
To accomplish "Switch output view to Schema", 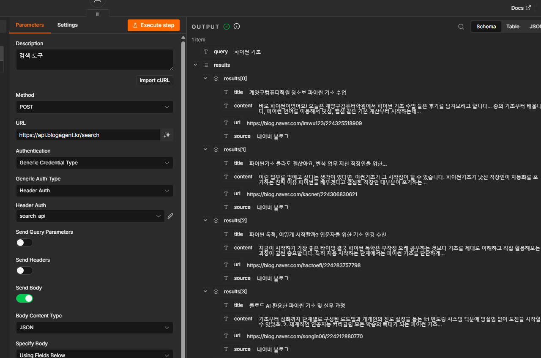I will click(486, 27).
